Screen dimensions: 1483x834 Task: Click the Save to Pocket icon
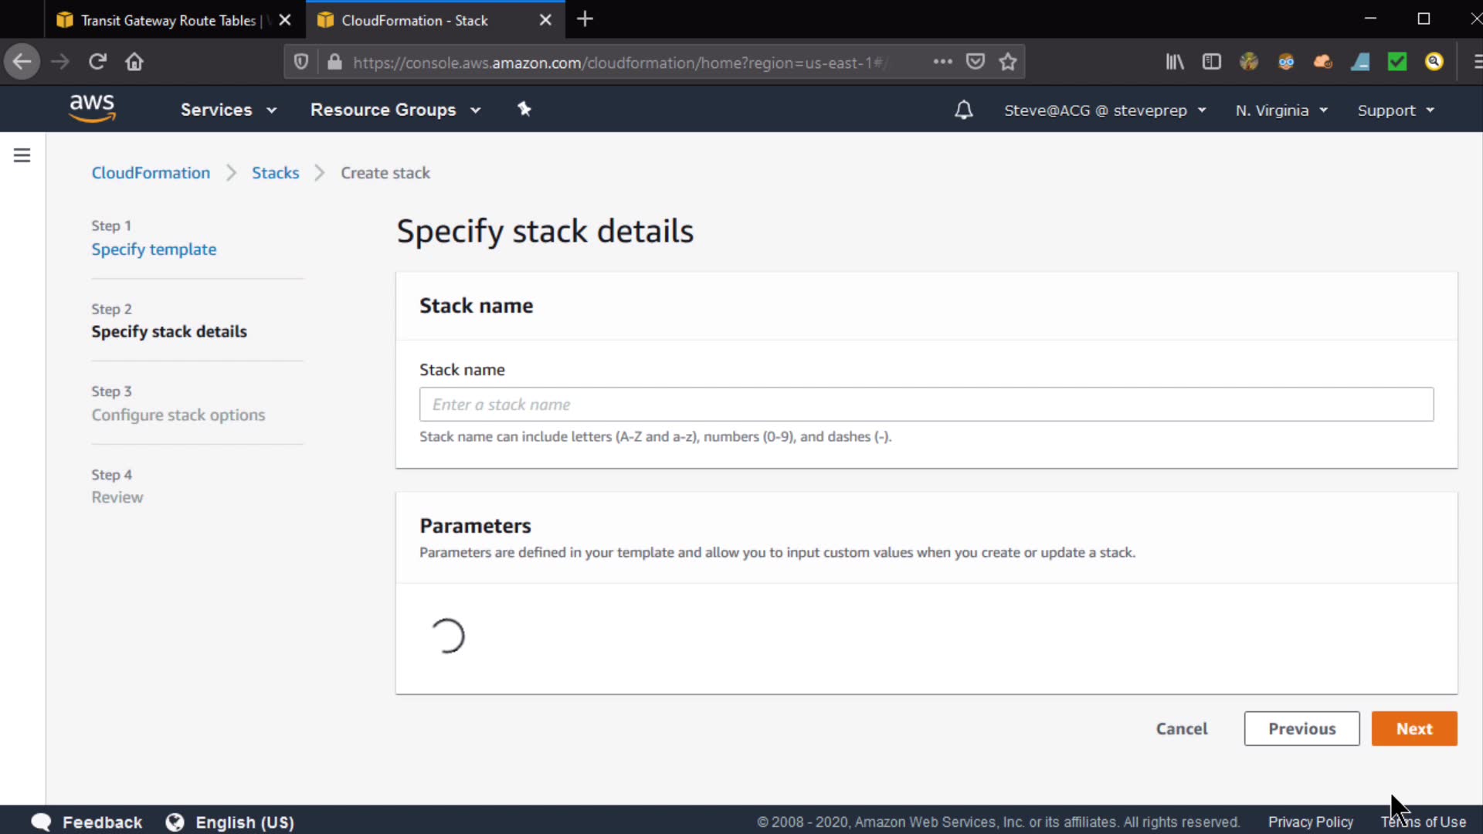pos(976,62)
